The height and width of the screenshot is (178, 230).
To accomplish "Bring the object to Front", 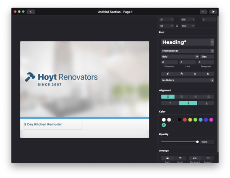I will tap(180, 158).
